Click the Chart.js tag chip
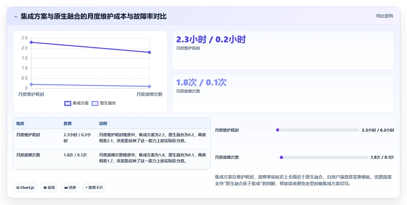Screen dimensions: 407x205 26,187
